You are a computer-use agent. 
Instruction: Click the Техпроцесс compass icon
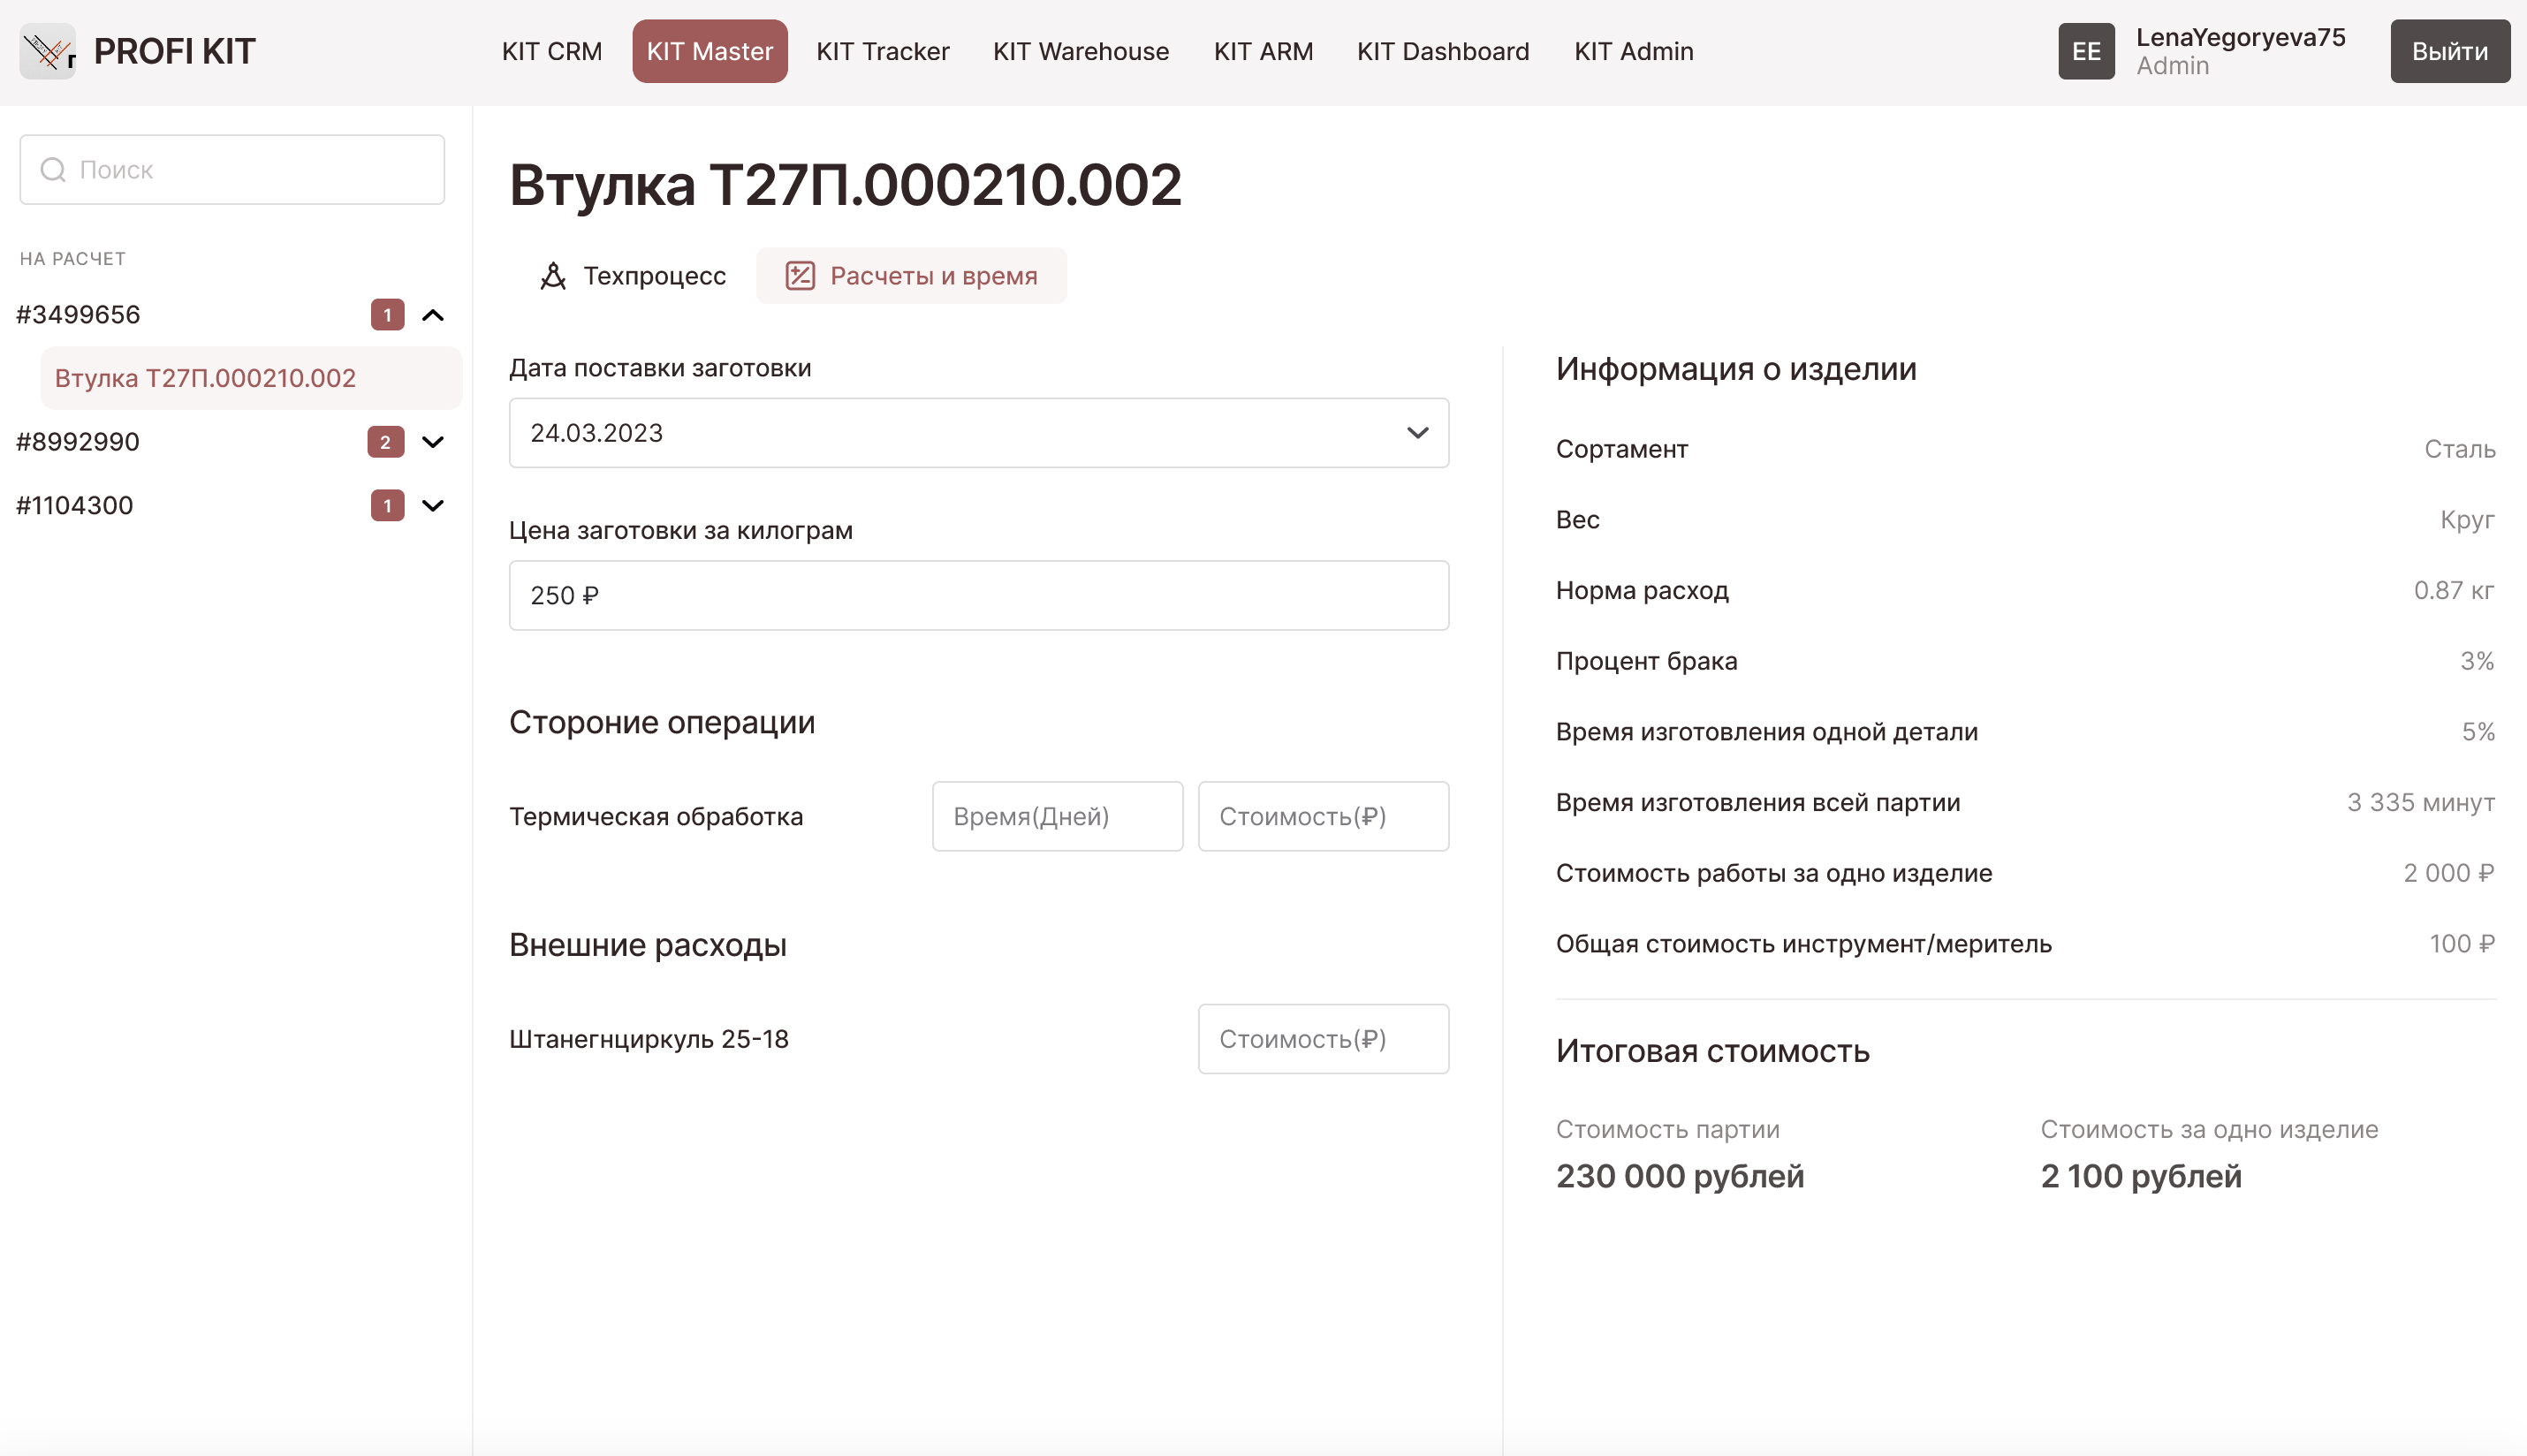point(553,276)
